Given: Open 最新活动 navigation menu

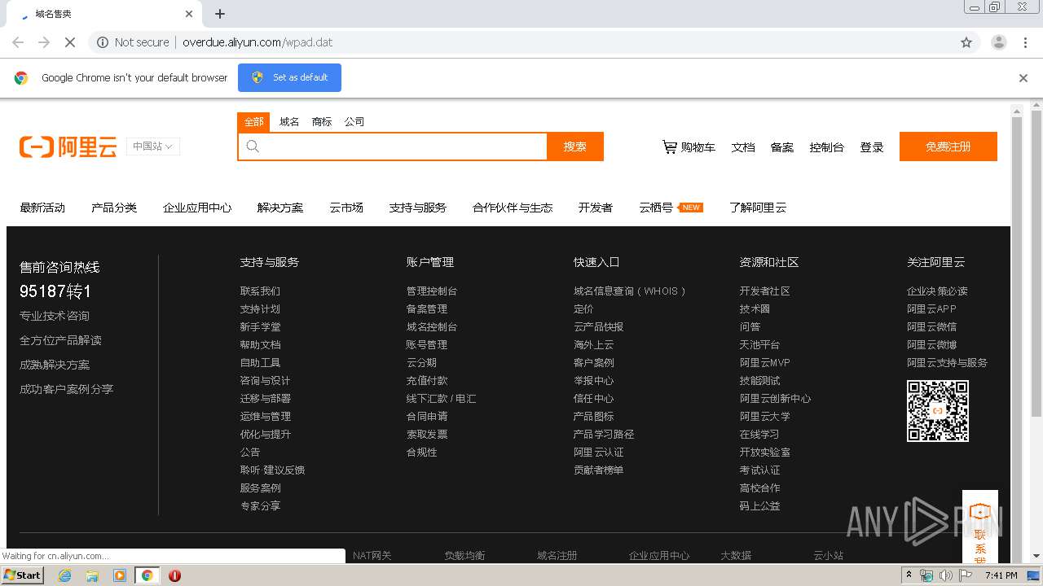Looking at the screenshot, I should 42,208.
